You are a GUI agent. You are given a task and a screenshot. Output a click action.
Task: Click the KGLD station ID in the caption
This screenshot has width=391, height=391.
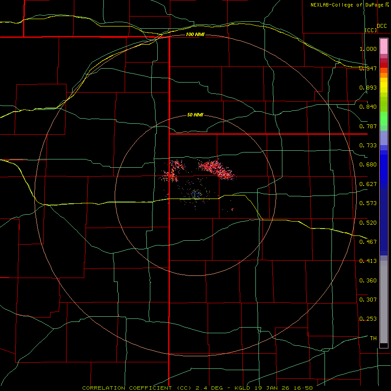pyautogui.click(x=243, y=388)
